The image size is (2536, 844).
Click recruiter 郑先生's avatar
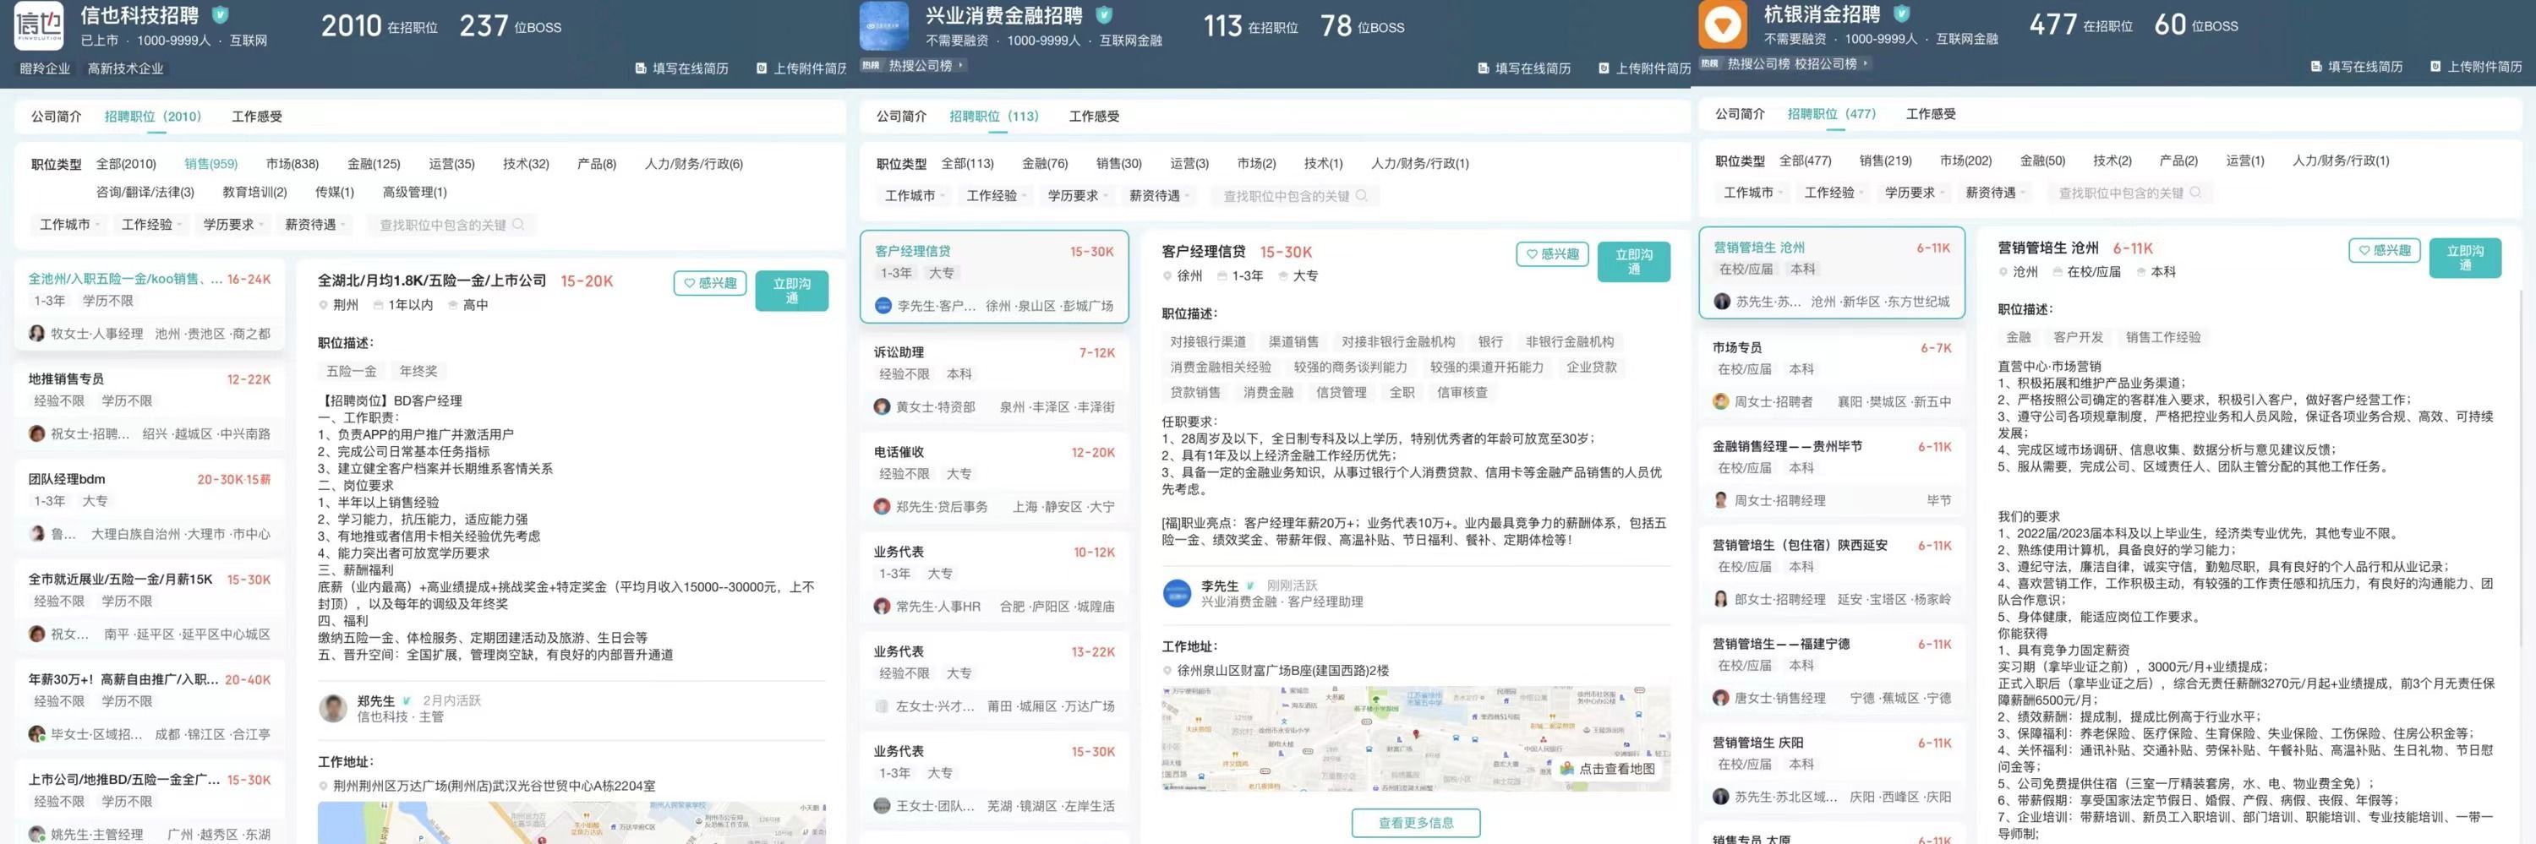point(333,708)
